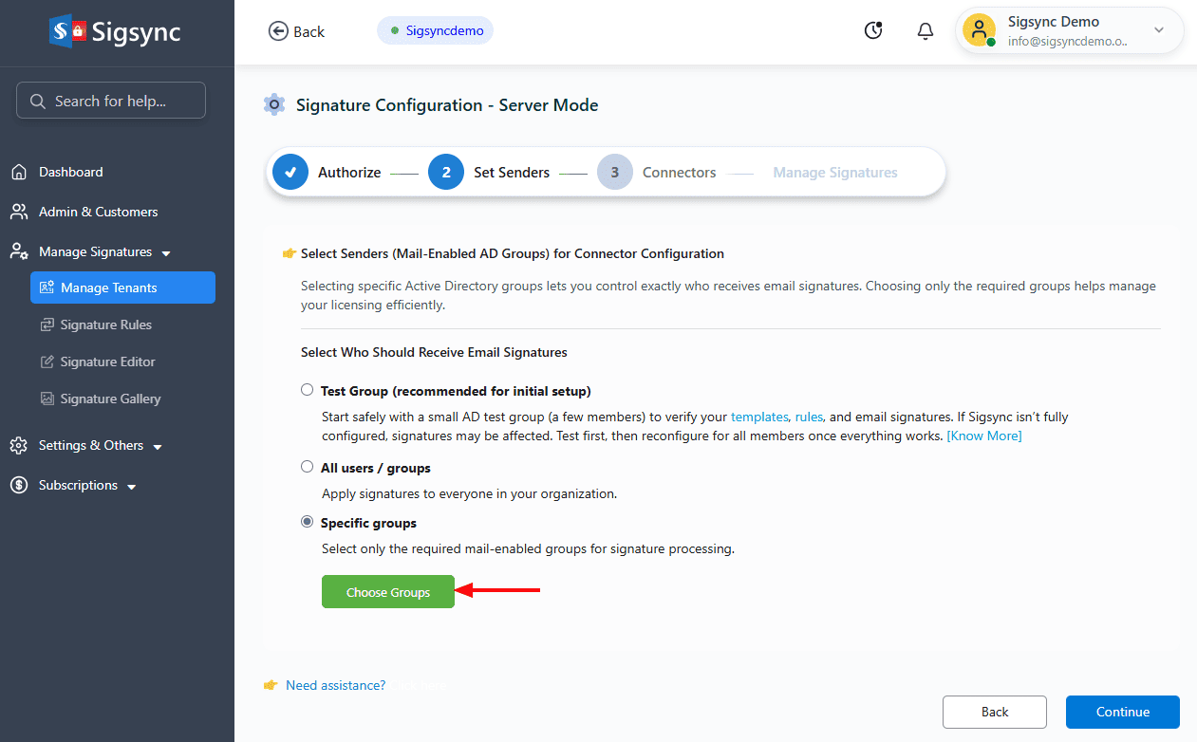Open the history clock icon

tap(873, 30)
